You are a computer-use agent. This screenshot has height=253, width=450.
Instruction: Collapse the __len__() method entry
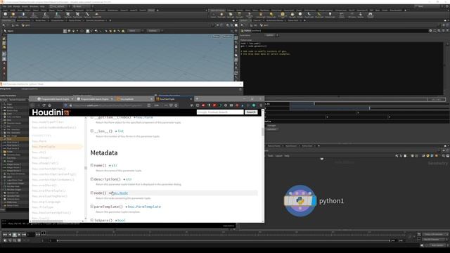click(92, 131)
